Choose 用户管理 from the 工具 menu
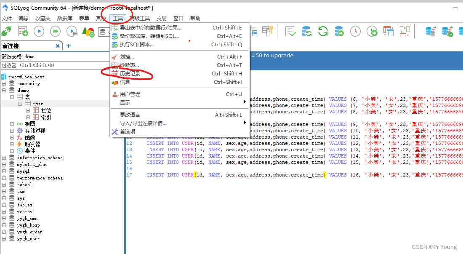Screen dimensions: 463x254 180,94
